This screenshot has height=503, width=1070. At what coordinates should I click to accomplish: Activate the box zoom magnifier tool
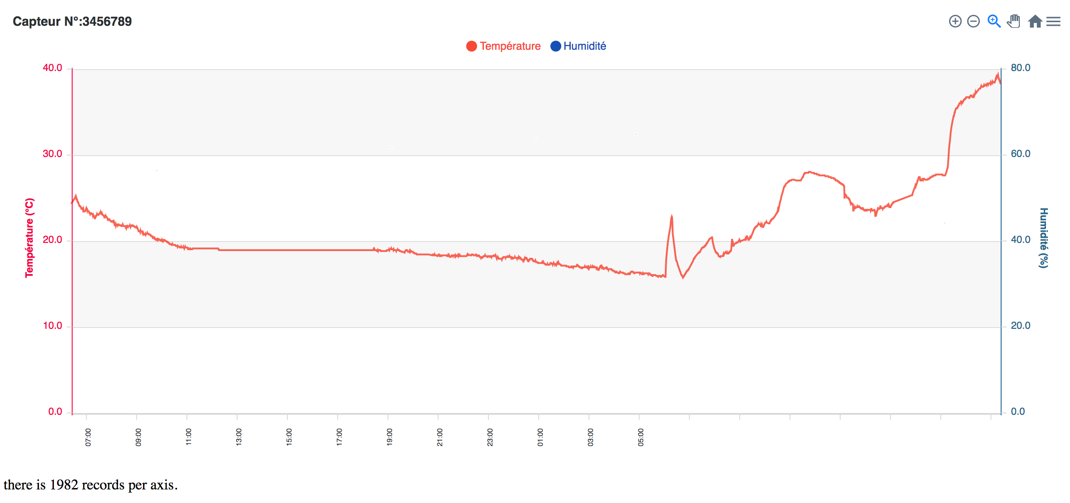pyautogui.click(x=994, y=21)
